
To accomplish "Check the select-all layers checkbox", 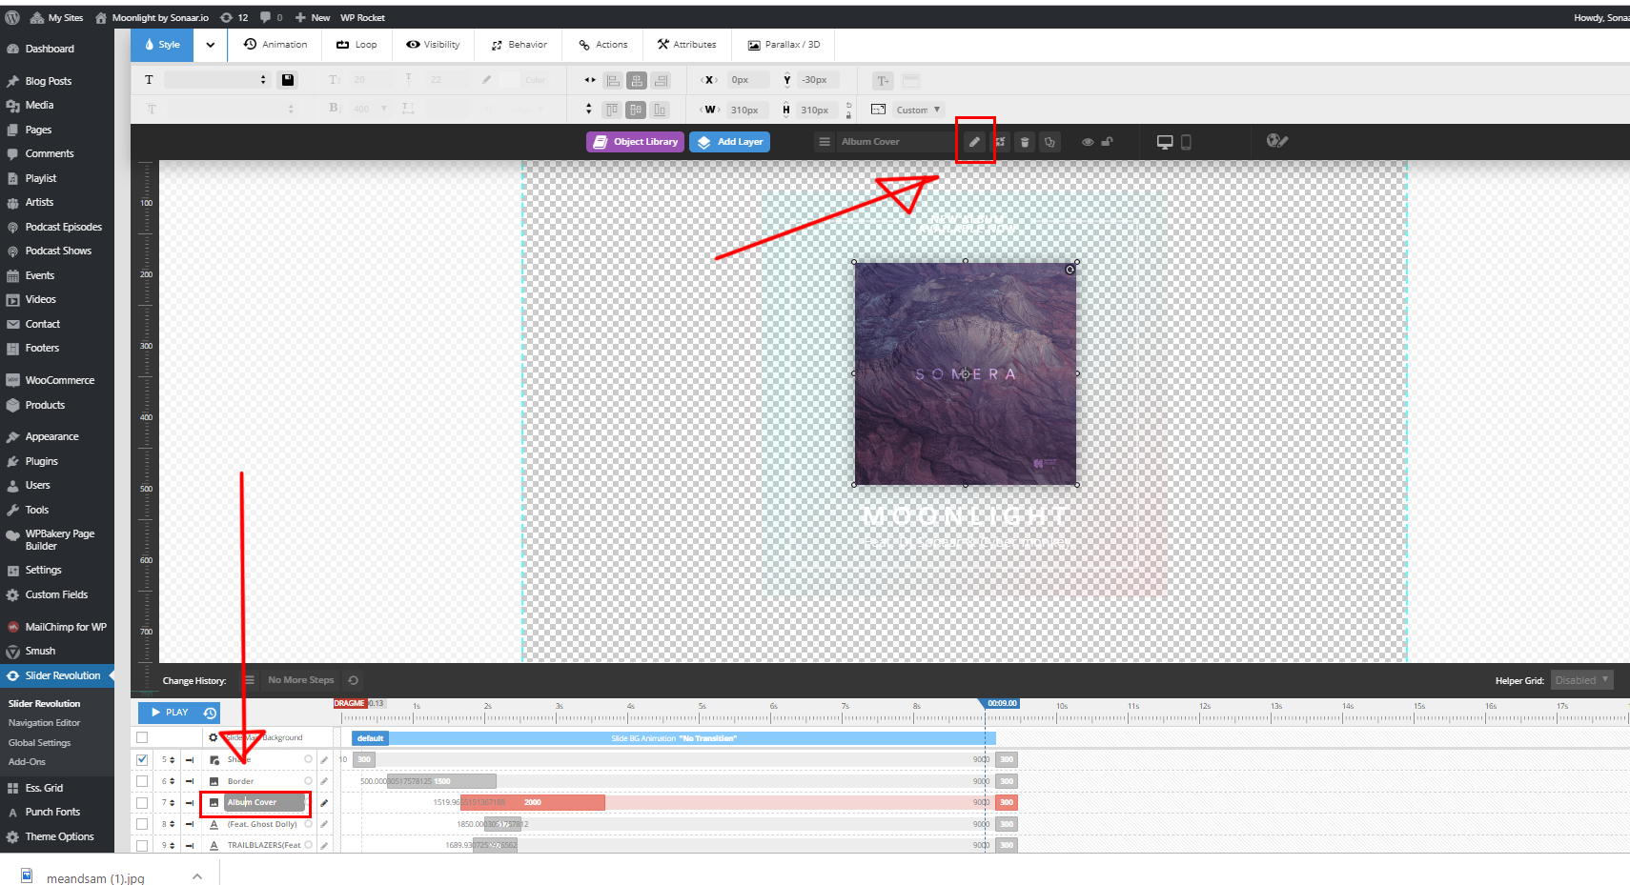I will click(x=142, y=737).
